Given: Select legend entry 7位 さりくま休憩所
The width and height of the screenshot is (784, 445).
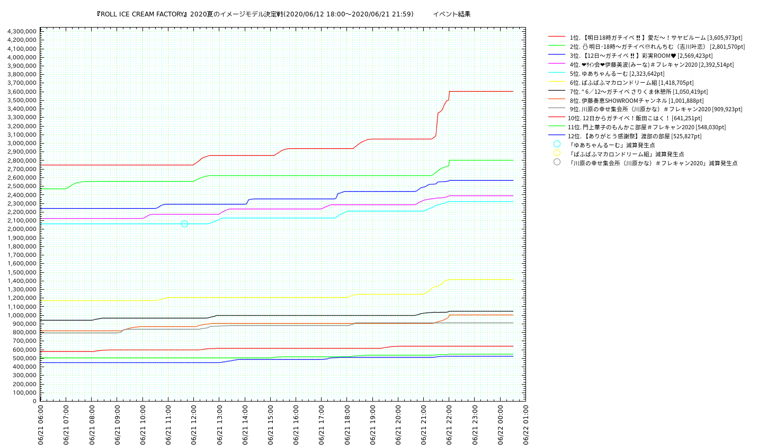Looking at the screenshot, I should (x=639, y=92).
